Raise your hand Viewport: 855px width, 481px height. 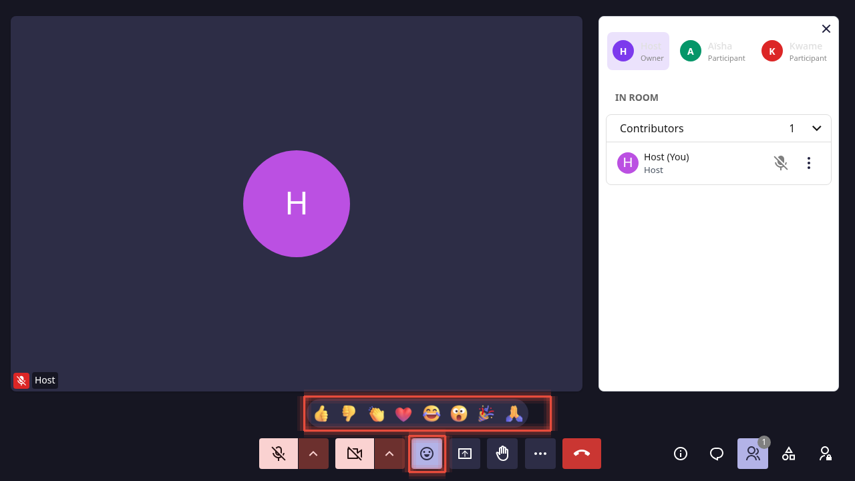click(x=502, y=454)
